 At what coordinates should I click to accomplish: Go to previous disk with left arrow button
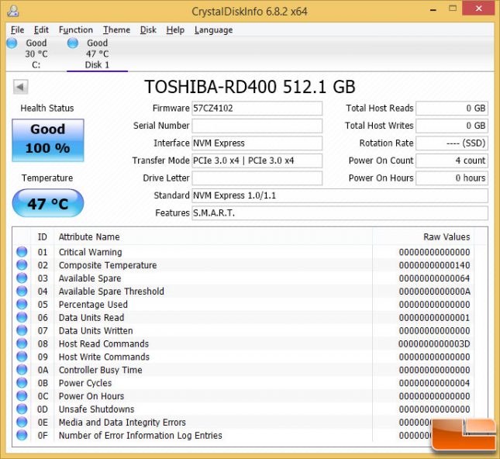point(20,87)
